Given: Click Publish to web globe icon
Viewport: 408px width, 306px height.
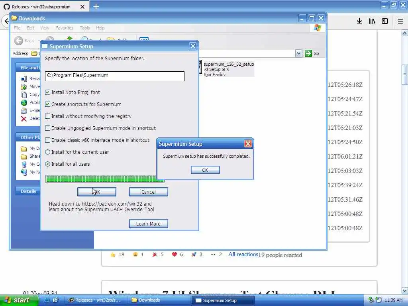Looking at the screenshot, I should click(24, 102).
